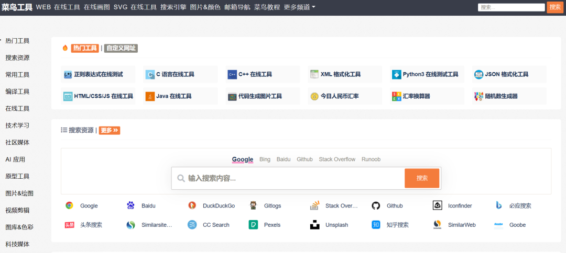The height and width of the screenshot is (253, 566).
Task: Choose the Runoob search tab
Action: (371, 159)
